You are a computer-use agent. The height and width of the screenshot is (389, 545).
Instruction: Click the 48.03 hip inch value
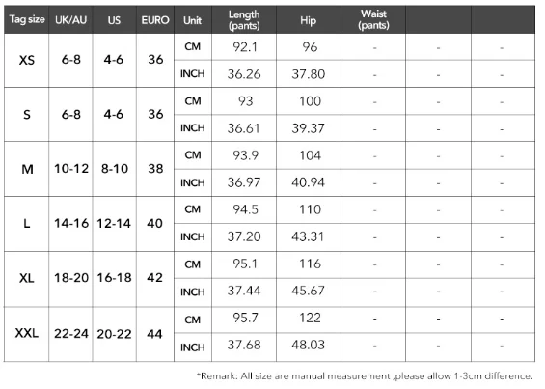[x=309, y=346]
